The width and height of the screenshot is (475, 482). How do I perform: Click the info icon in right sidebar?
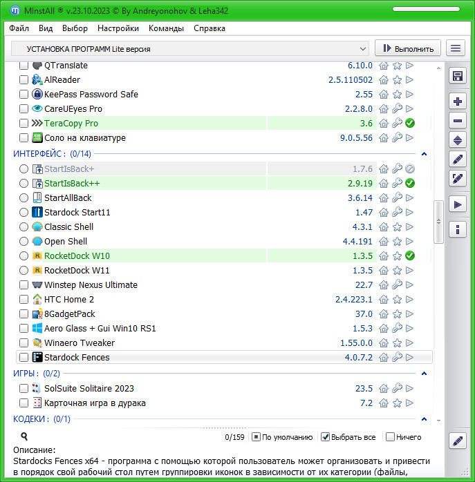457,229
